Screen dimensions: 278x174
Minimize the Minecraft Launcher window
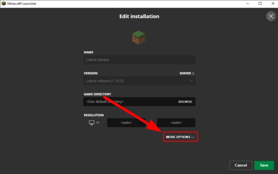point(248,4)
